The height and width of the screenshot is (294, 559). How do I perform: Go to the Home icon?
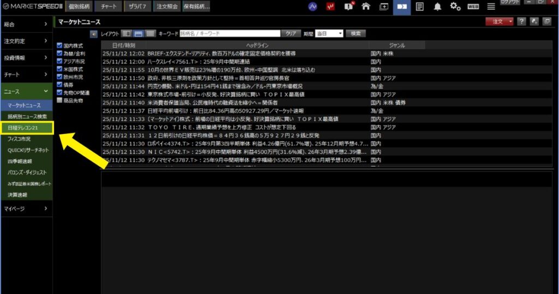[366, 7]
